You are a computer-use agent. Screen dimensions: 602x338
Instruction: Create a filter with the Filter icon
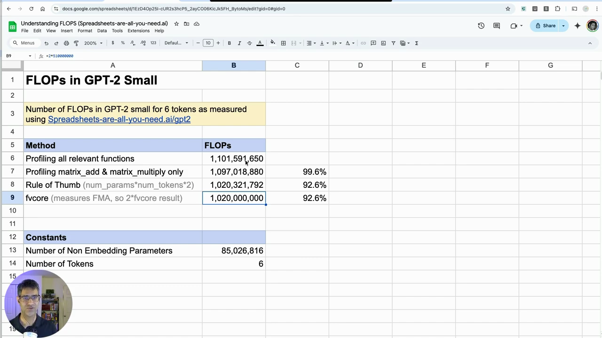pyautogui.click(x=393, y=43)
